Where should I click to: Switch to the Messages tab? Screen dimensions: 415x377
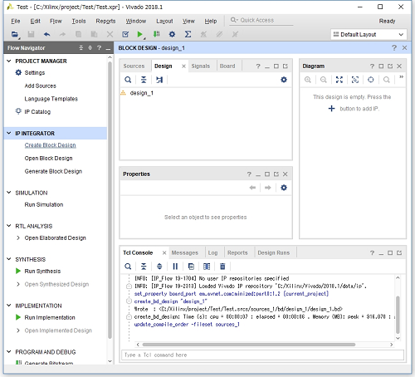pyautogui.click(x=185, y=252)
